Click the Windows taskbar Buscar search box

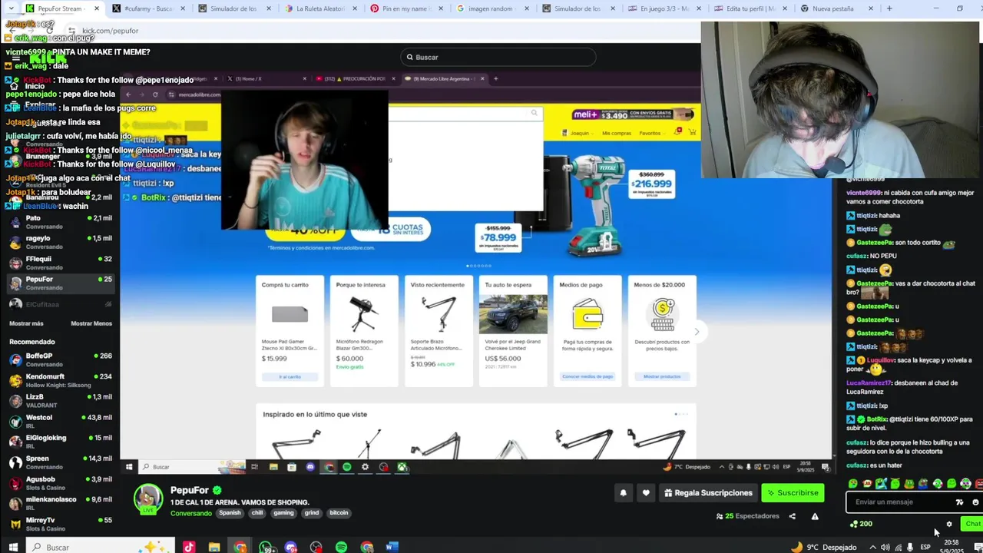pyautogui.click(x=100, y=547)
